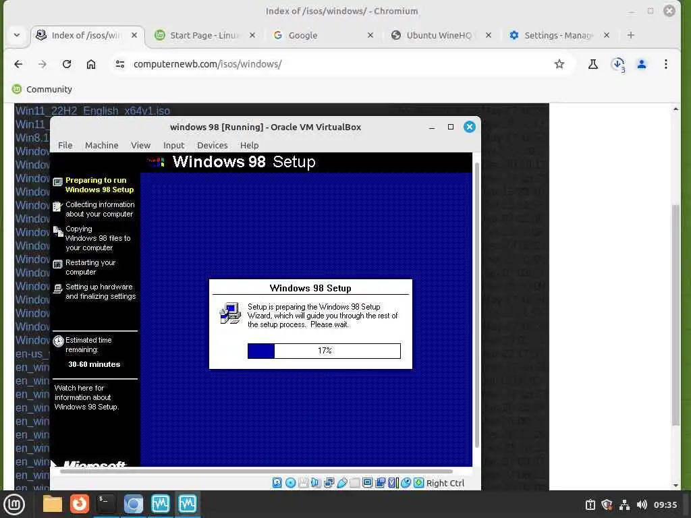691x518 pixels.
Task: Open the Chromium three-dot menu
Action: point(666,64)
